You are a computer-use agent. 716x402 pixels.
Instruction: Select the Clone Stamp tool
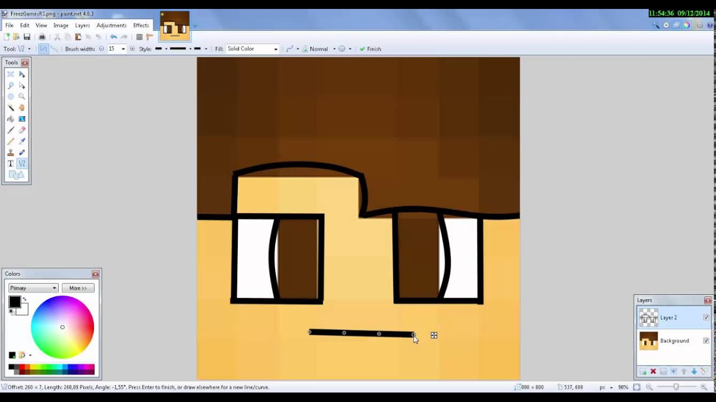pos(11,152)
